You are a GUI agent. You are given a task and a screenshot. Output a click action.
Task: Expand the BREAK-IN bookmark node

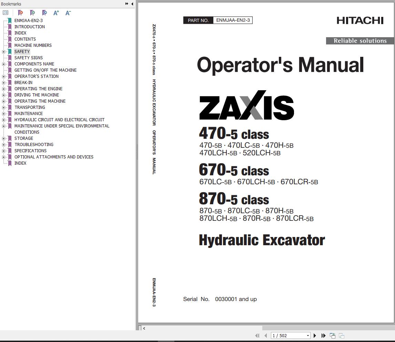coord(3,83)
